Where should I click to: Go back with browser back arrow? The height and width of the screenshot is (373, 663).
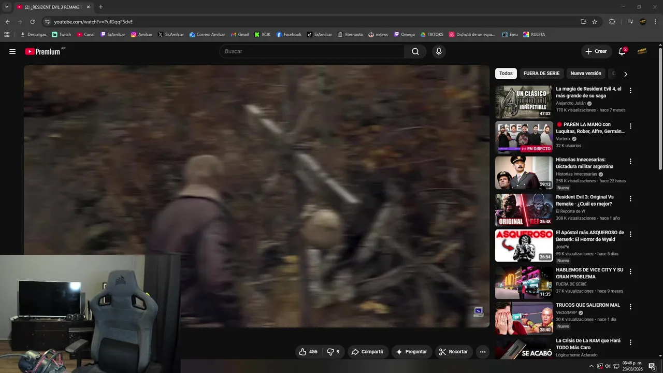click(x=7, y=22)
